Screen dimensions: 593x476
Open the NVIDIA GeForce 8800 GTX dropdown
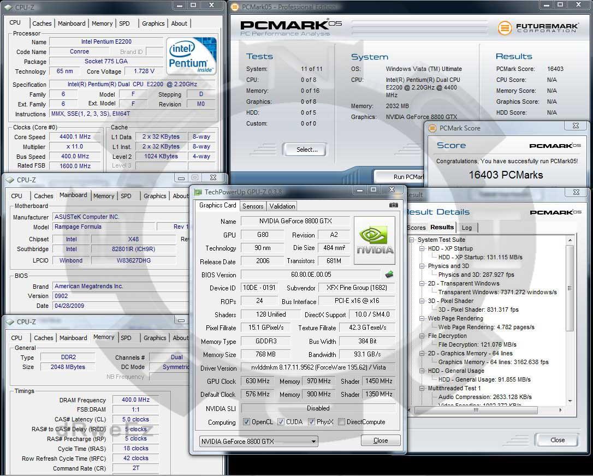click(259, 441)
